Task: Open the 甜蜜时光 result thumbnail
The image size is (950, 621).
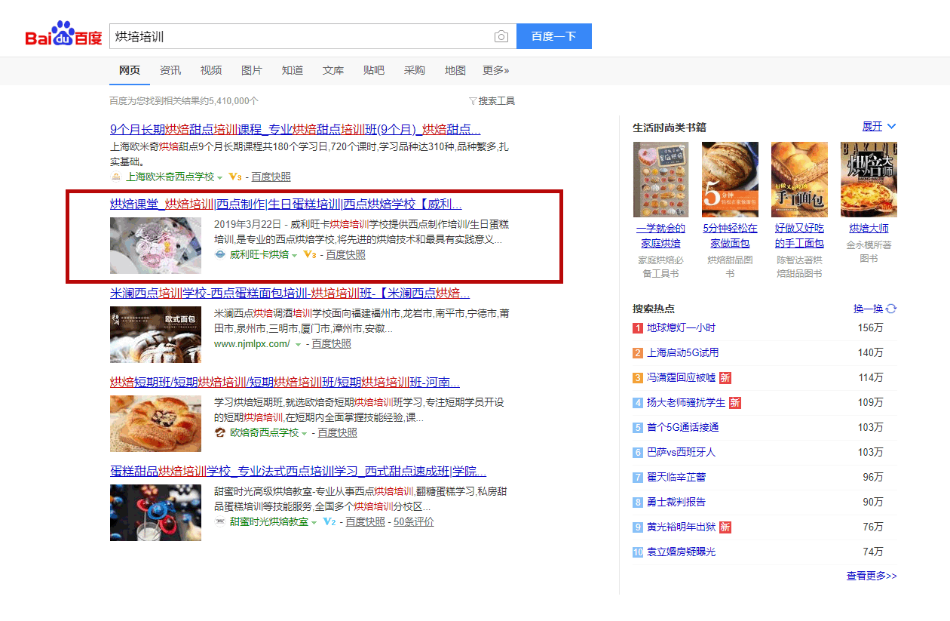Action: pyautogui.click(x=156, y=512)
